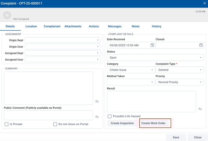Image resolution: width=208 pixels, height=141 pixels.
Task: Click the unassigned user avatar icon
Action: tap(7, 15)
